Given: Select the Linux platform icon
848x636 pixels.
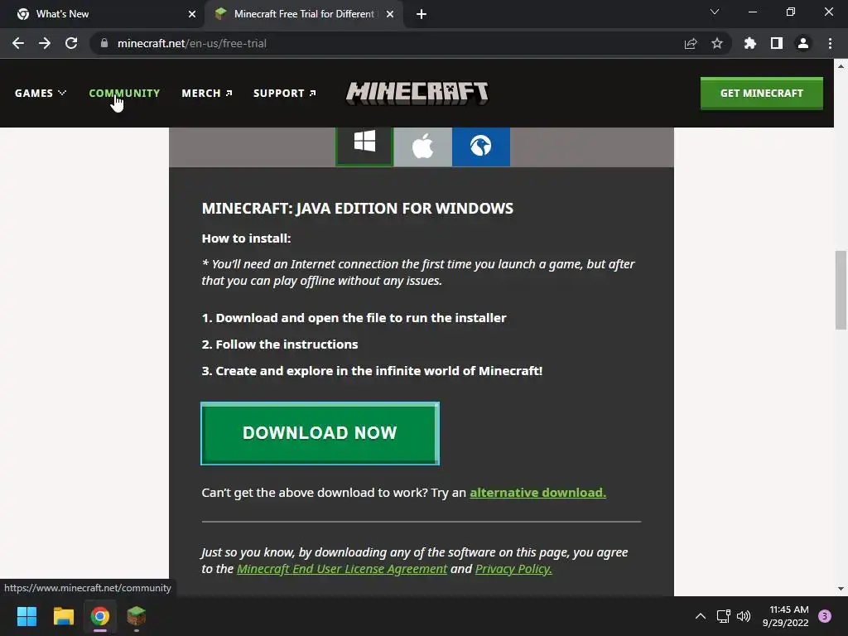Looking at the screenshot, I should pyautogui.click(x=481, y=146).
